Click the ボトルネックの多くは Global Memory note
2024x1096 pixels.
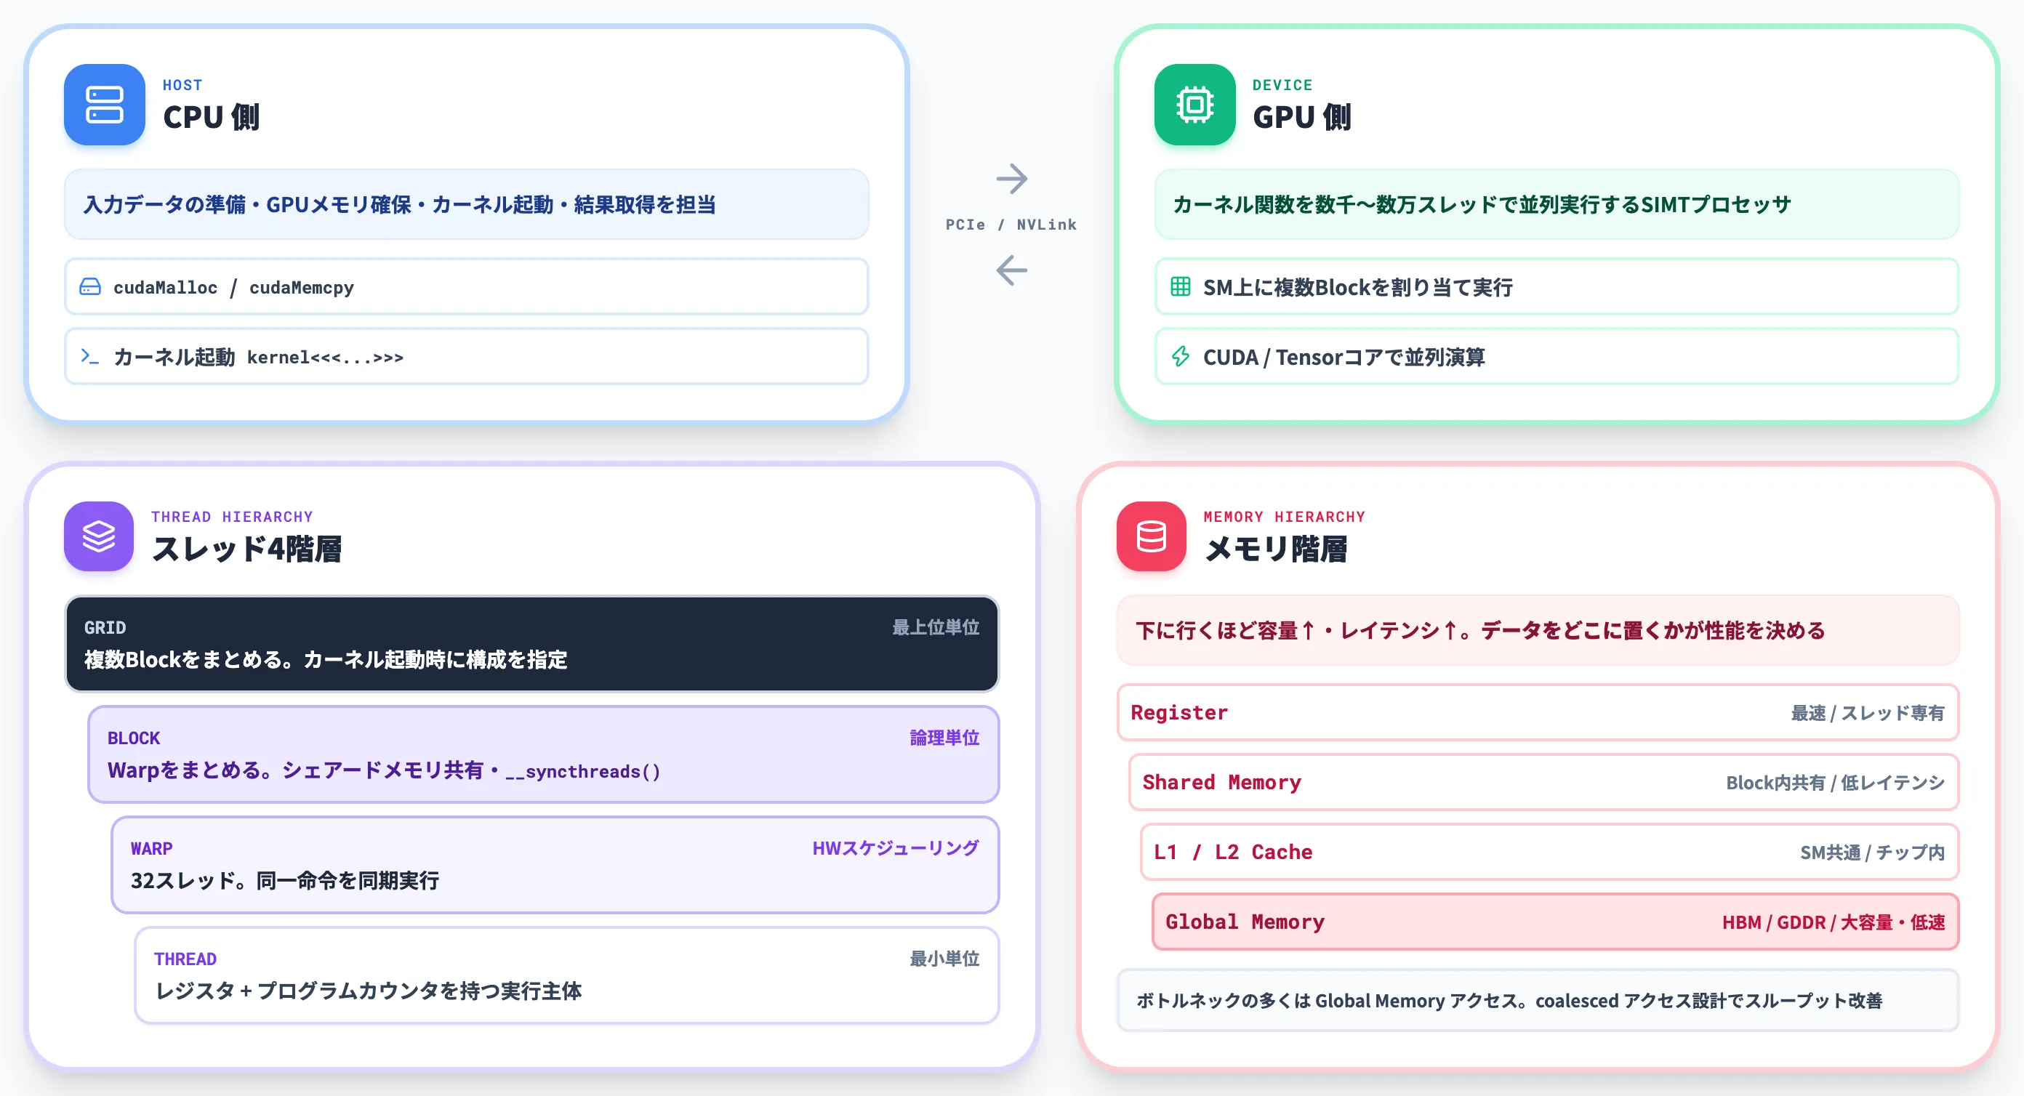(x=1538, y=1000)
